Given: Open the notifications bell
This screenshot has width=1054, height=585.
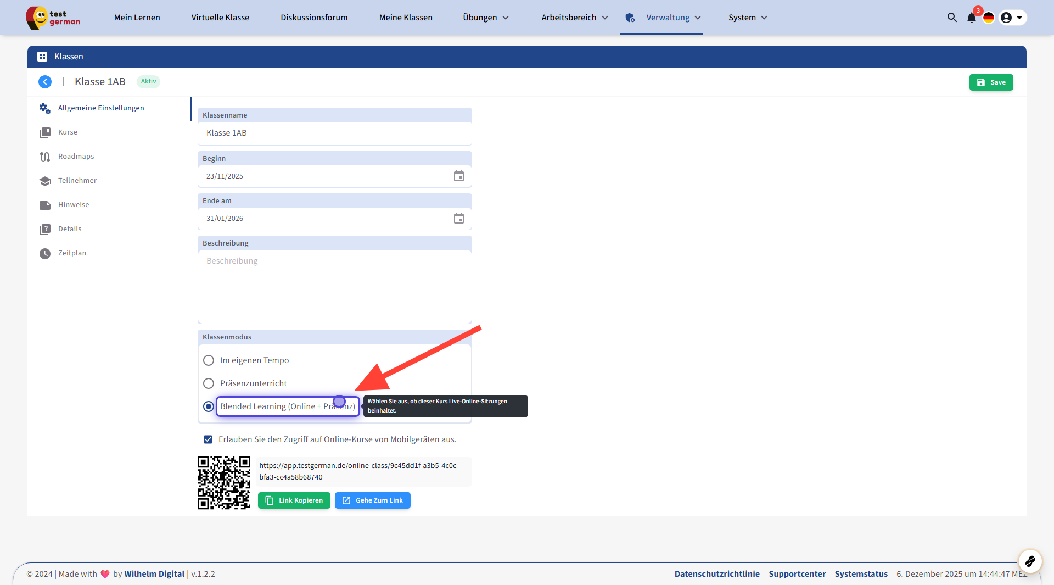Looking at the screenshot, I should [x=971, y=18].
